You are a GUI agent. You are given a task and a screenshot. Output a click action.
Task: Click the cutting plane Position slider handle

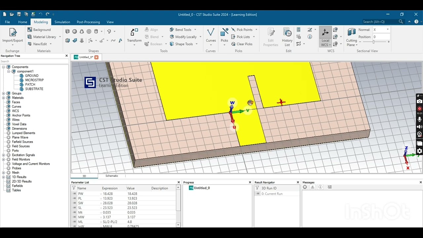[x=373, y=42]
